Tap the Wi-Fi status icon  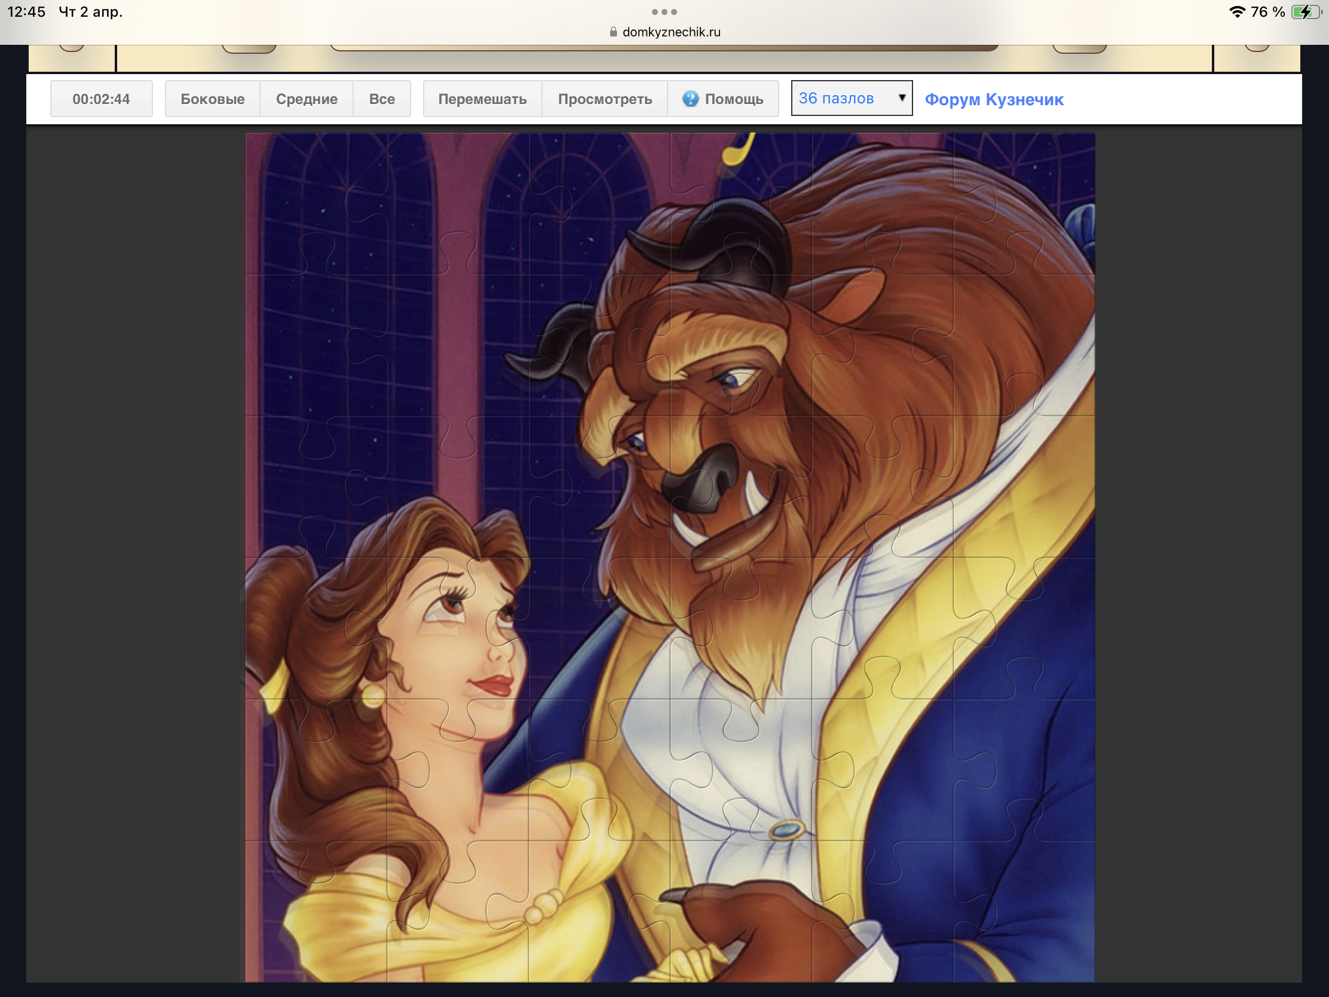[1236, 11]
